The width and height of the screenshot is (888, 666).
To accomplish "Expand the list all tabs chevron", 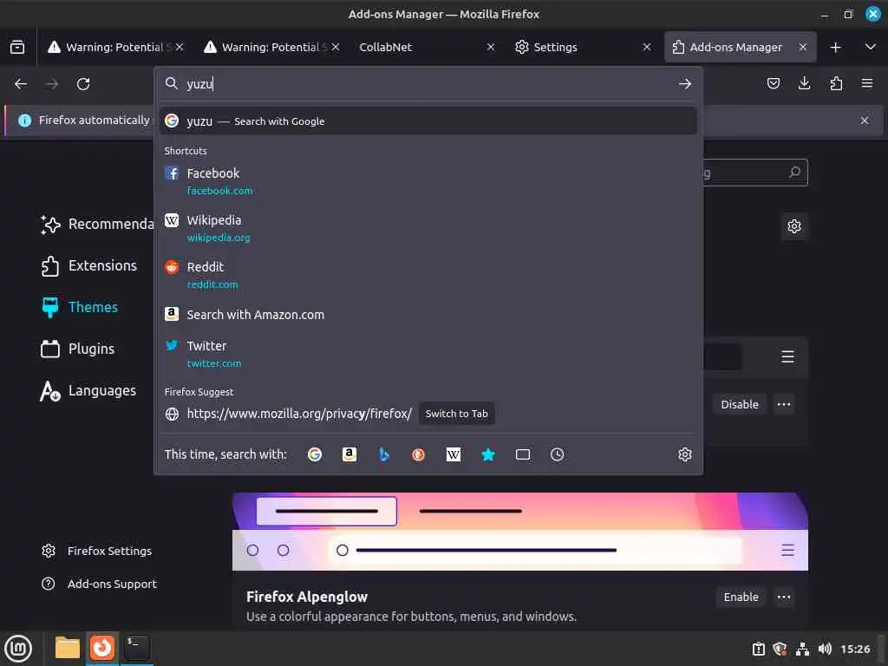I will (x=871, y=47).
